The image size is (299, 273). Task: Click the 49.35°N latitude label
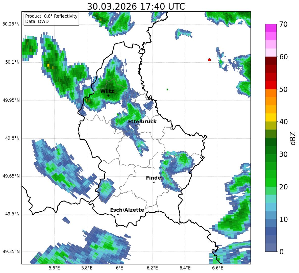(x=11, y=252)
